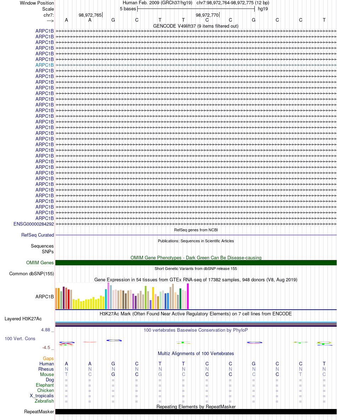Viewport: 337px width, 420px height.
Task: Open the H3K27Ac Mark ENCODE track title
Action: click(x=196, y=314)
